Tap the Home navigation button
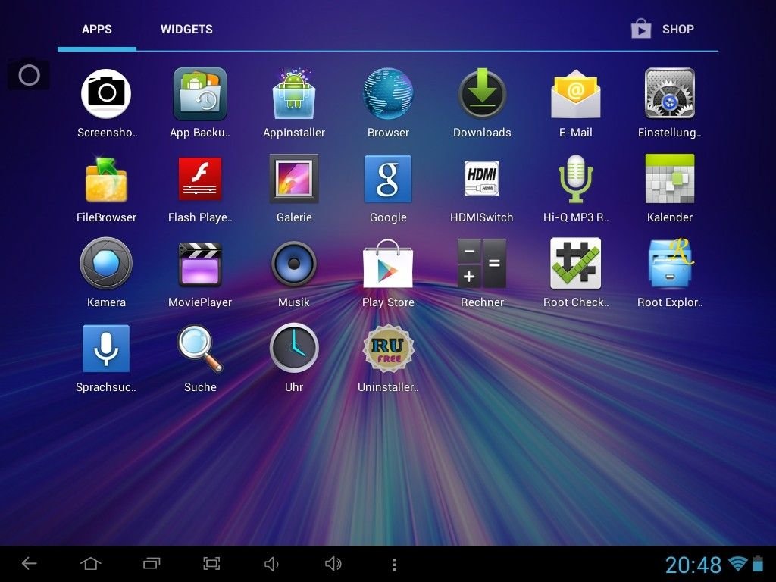The image size is (776, 582). point(91,564)
